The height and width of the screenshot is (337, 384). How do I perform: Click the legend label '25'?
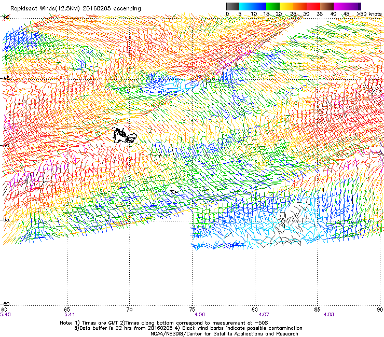pyautogui.click(x=293, y=14)
